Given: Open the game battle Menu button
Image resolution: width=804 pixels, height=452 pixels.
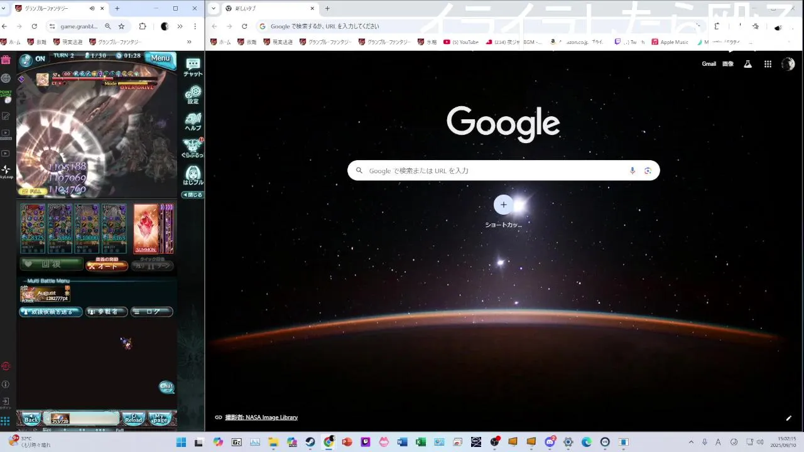Looking at the screenshot, I should point(160,58).
